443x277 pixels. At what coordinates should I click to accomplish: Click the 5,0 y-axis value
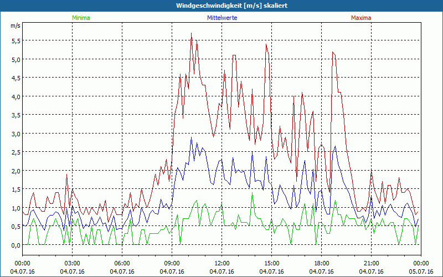coord(16,59)
